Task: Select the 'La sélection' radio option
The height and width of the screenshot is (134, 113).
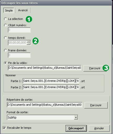Action: click(6, 19)
